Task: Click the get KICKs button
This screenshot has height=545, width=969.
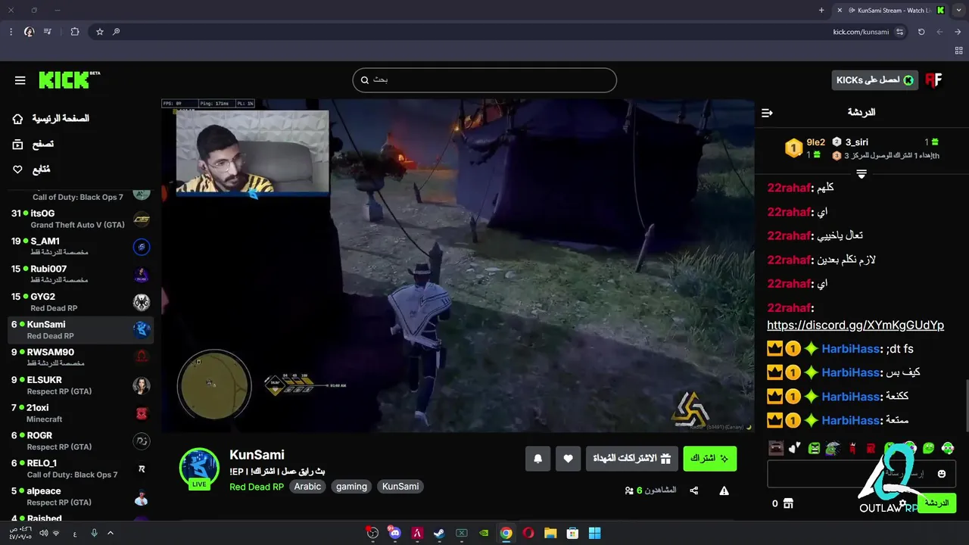Action: click(874, 79)
